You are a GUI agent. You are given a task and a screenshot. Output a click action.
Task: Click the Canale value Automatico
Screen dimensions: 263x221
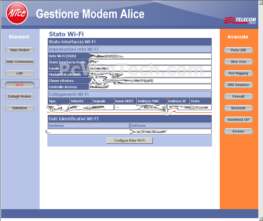99,68
